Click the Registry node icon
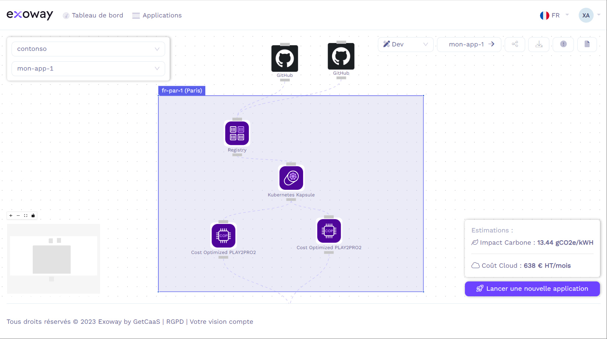The height and width of the screenshot is (339, 607). [237, 133]
